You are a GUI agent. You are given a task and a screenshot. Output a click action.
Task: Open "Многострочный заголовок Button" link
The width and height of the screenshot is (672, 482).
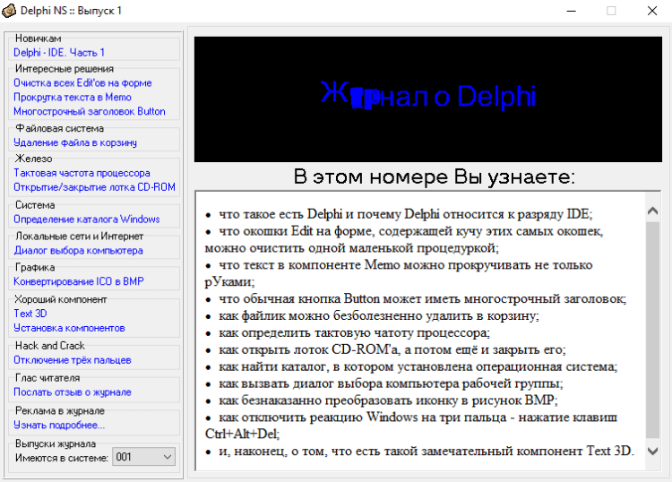pos(89,111)
